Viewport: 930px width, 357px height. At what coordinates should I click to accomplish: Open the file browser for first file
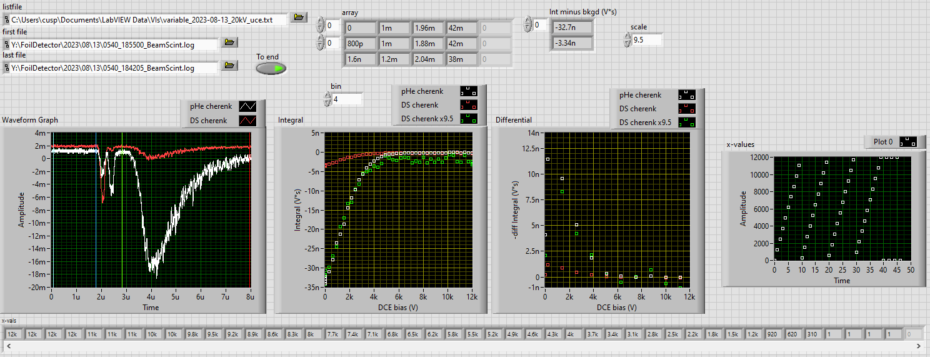click(230, 43)
